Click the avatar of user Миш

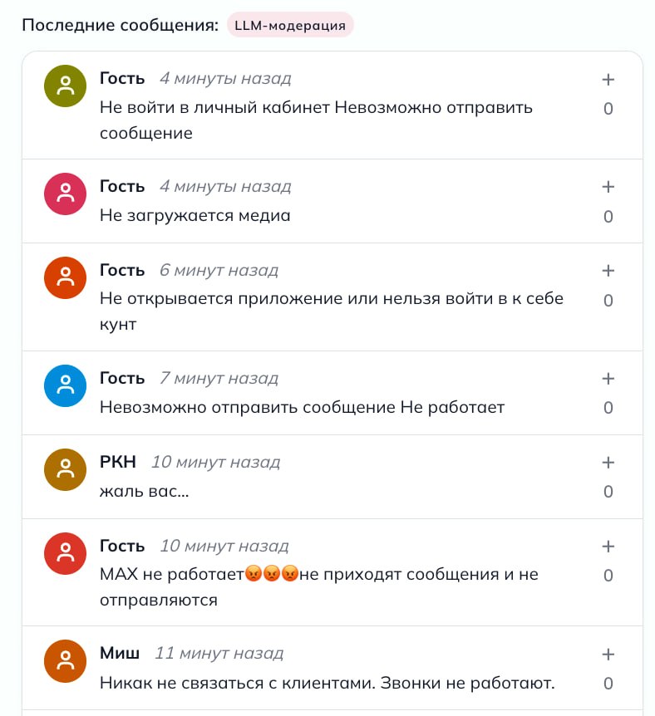point(65,661)
